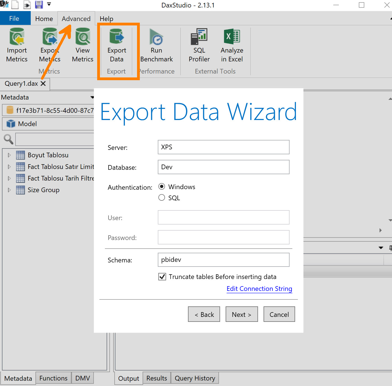Screen dimensions: 392x386
Task: Open the Model selector dropdown
Action: tap(48, 124)
